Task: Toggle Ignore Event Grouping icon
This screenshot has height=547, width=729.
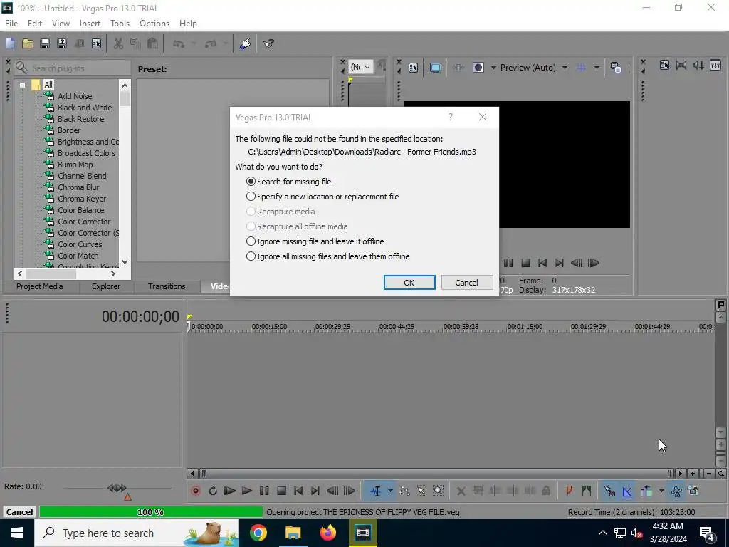Action: click(x=693, y=491)
